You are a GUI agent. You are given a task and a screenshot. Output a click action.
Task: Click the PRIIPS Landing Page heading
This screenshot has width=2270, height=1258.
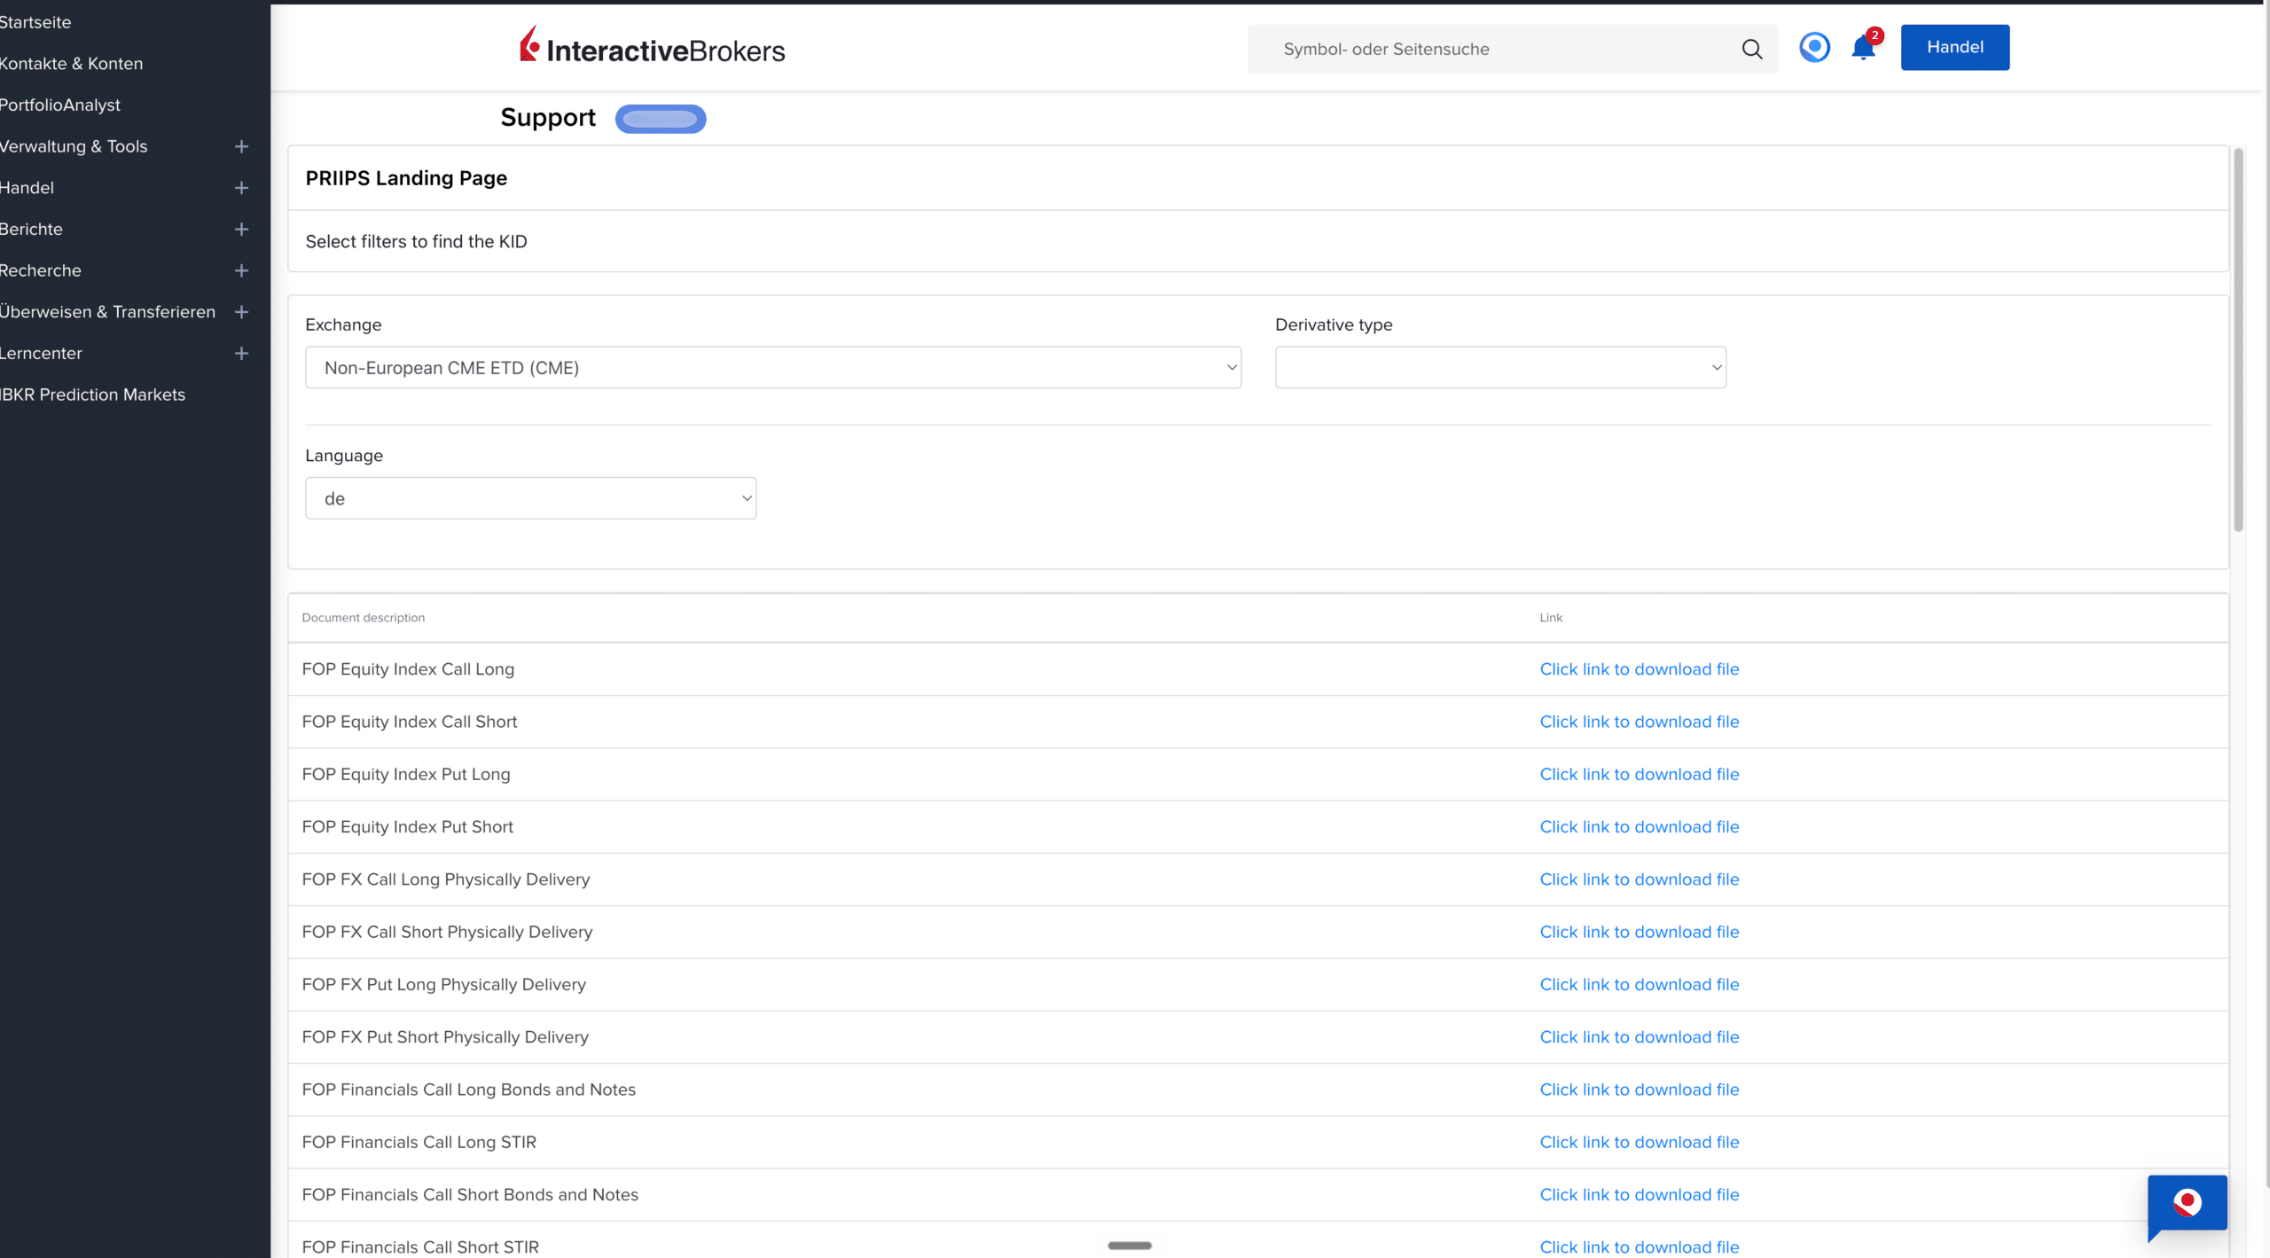pyautogui.click(x=406, y=178)
